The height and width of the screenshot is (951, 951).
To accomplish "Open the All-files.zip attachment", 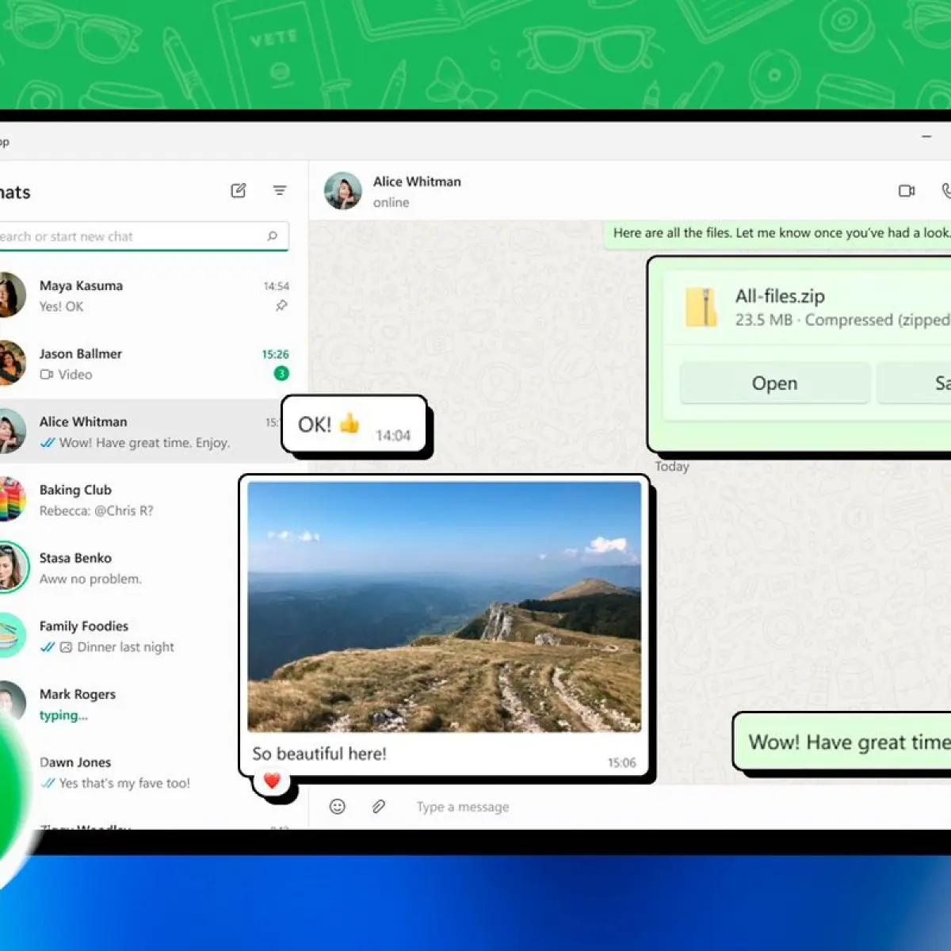I will pos(774,384).
